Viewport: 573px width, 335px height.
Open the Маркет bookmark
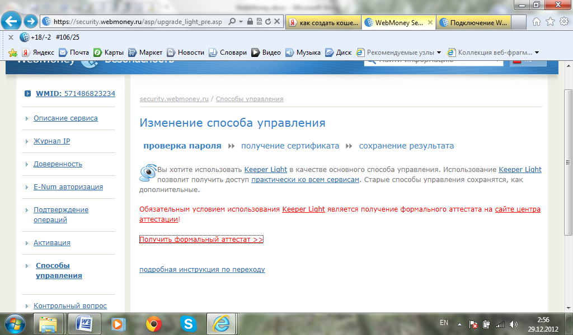click(x=145, y=52)
